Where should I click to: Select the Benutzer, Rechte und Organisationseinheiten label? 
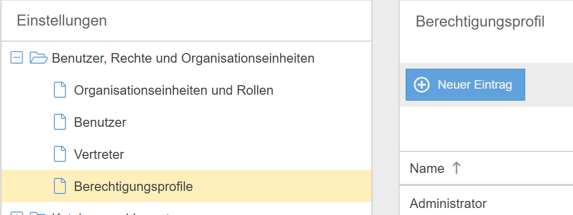[x=183, y=58]
